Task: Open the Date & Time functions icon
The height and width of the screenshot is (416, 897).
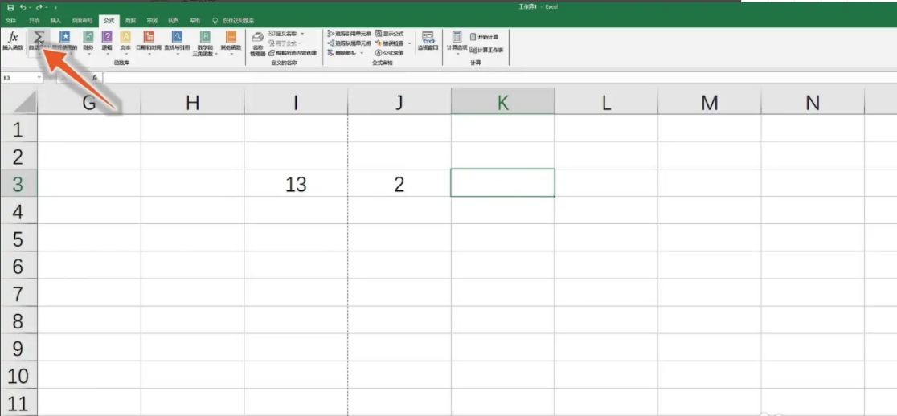Action: [x=148, y=39]
